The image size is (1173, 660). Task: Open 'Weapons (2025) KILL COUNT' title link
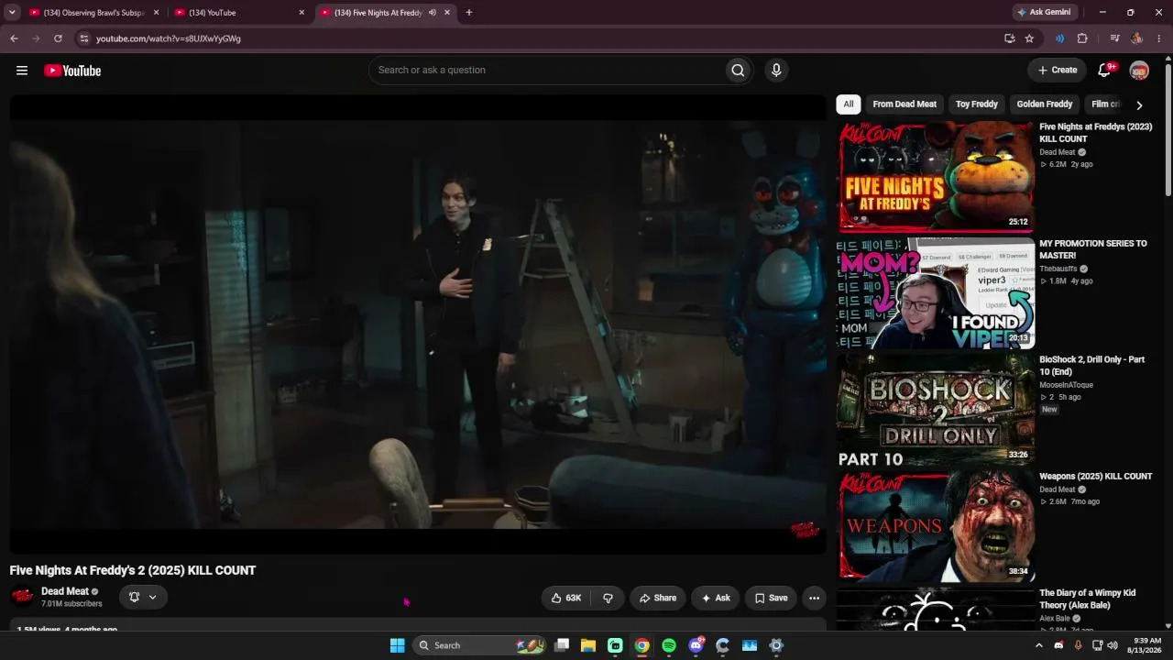coord(1096,477)
